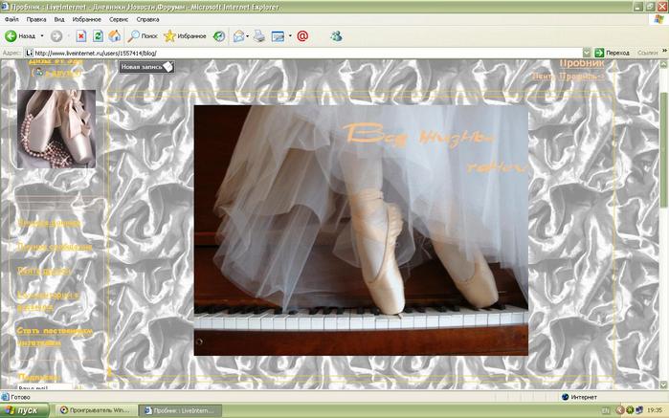
Task: Switch to Пробник LiveInternet taskbar button
Action: (181, 410)
